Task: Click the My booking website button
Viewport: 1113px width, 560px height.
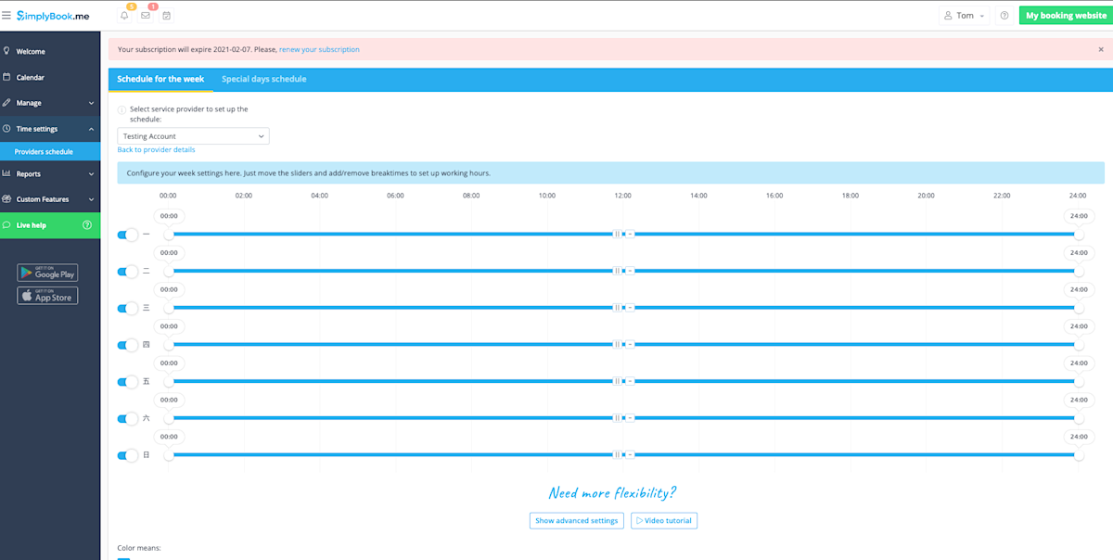Action: 1066,16
